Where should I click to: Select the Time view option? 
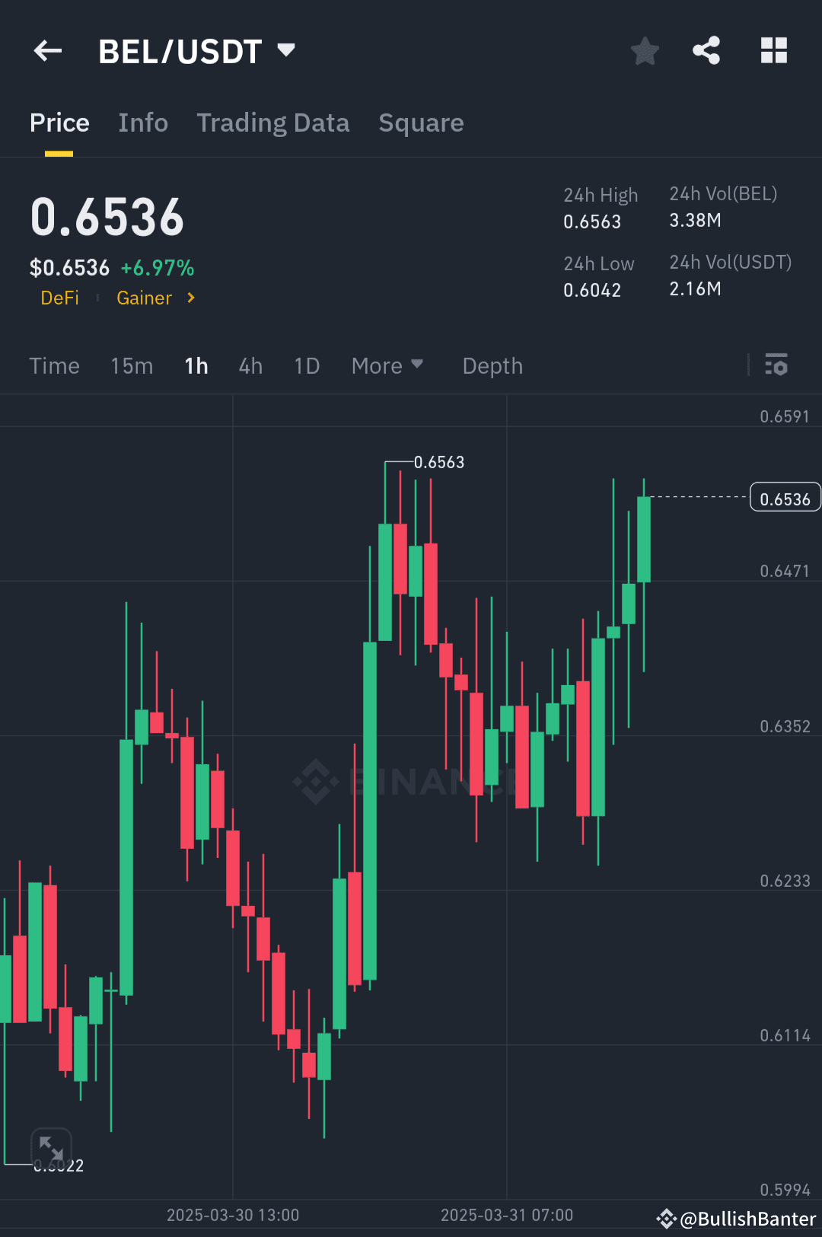pyautogui.click(x=54, y=365)
